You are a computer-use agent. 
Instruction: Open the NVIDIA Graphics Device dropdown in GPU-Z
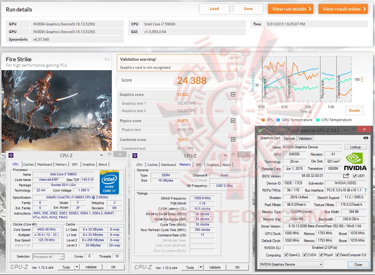point(291,264)
